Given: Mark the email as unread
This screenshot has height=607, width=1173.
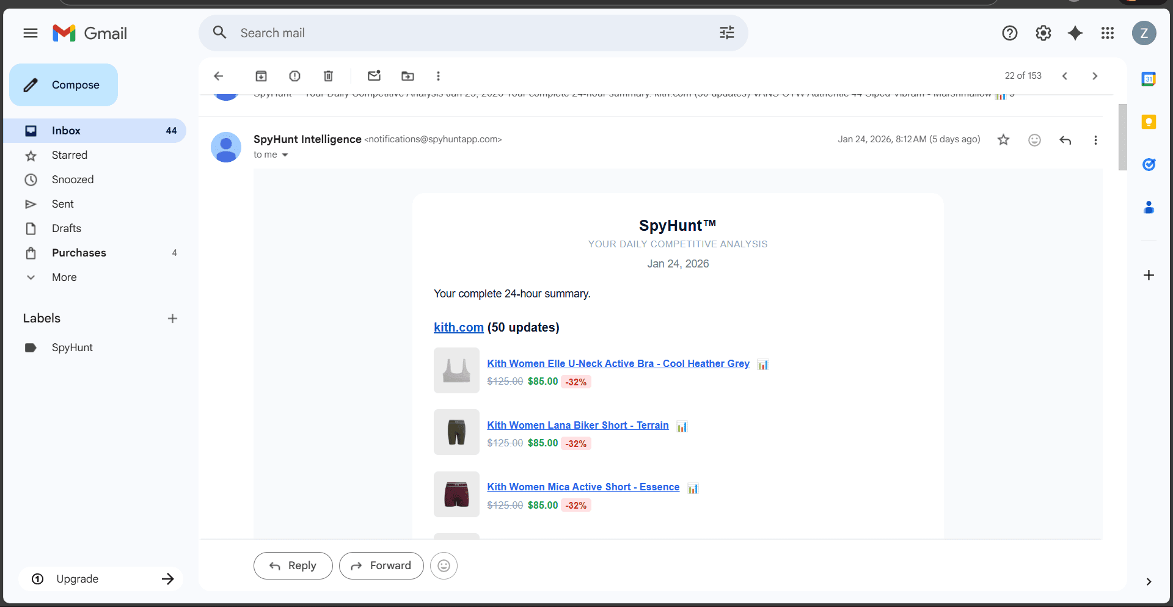Looking at the screenshot, I should click(375, 76).
